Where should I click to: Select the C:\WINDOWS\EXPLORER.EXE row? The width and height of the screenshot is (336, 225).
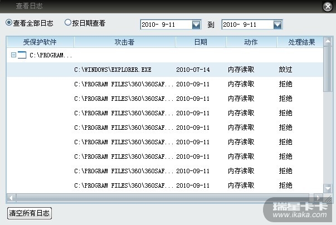point(165,70)
